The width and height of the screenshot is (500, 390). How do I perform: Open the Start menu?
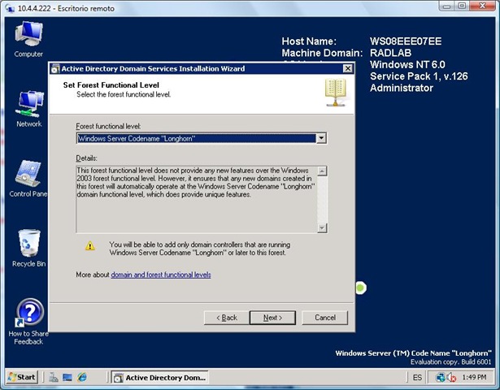[x=22, y=378]
